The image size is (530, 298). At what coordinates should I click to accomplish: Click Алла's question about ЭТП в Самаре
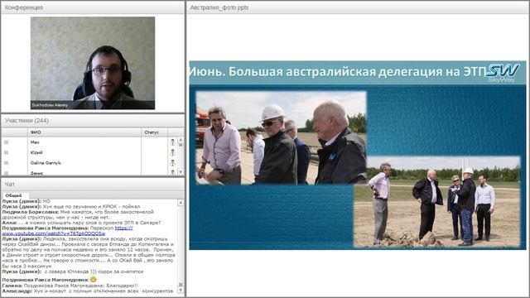81,223
